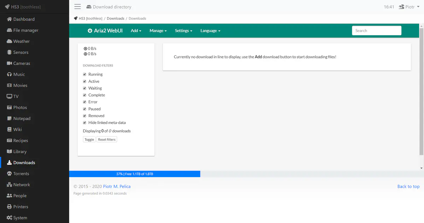Click the Printers icon in sidebar
This screenshot has width=424, height=223.
pyautogui.click(x=10, y=207)
